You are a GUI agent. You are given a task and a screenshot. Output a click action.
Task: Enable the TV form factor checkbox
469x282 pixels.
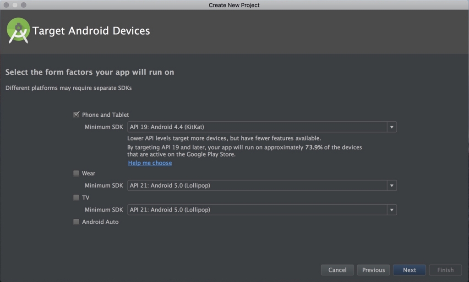[x=76, y=198]
